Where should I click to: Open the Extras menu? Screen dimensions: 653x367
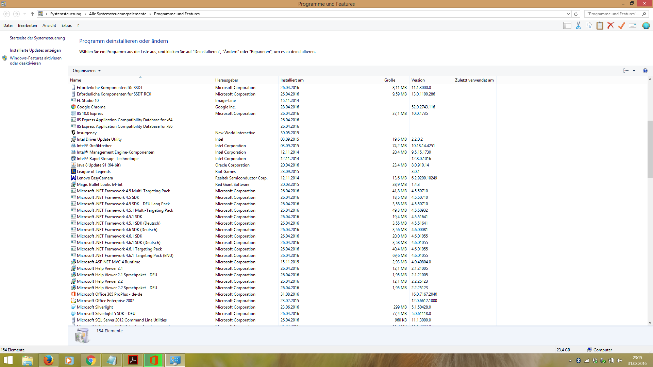coord(66,25)
